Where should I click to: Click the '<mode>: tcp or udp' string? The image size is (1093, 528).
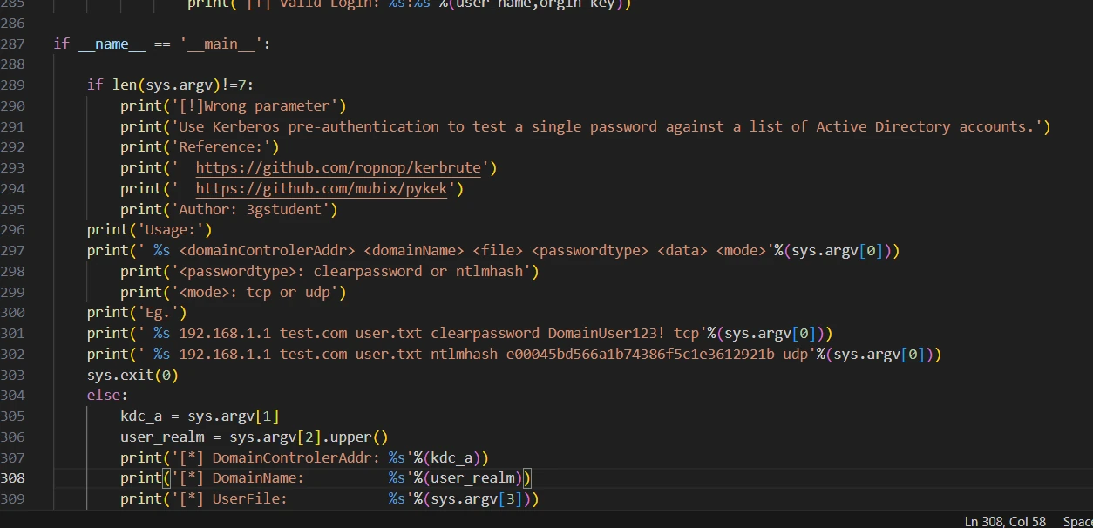[254, 292]
